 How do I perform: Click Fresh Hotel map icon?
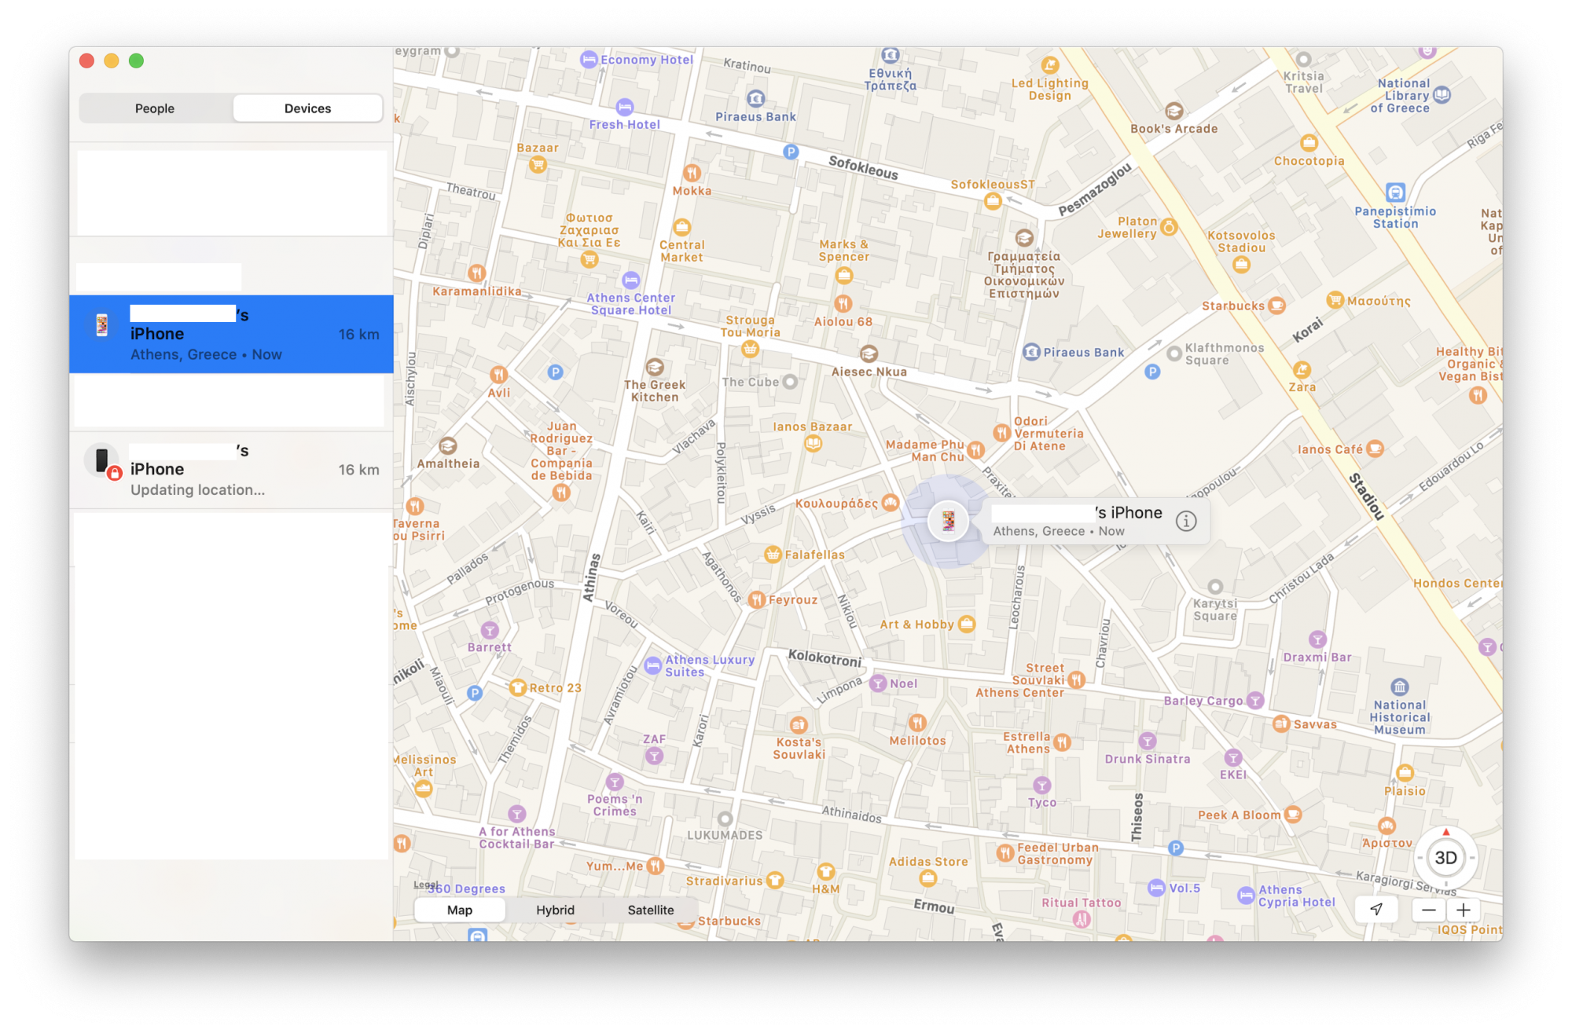point(625,106)
